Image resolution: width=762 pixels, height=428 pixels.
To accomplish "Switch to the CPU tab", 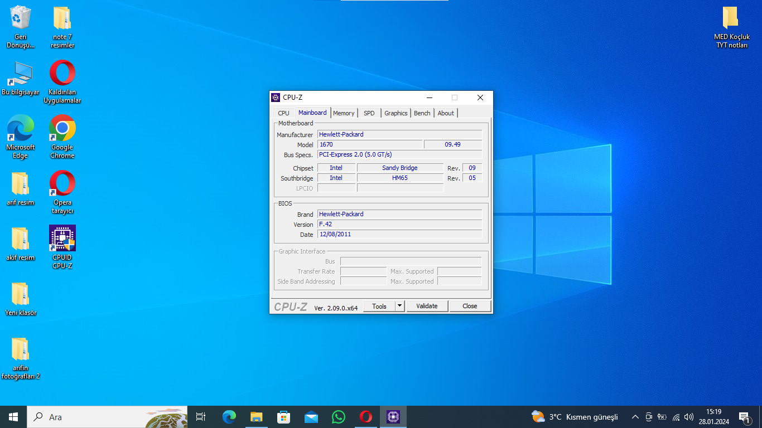I will pos(283,113).
